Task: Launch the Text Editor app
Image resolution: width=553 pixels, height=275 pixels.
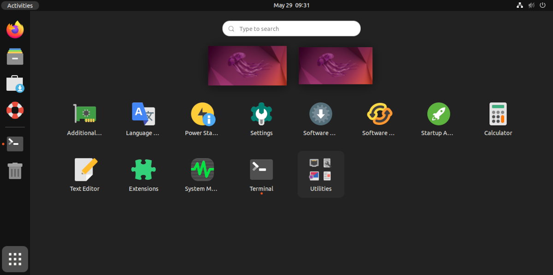Action: pos(84,169)
